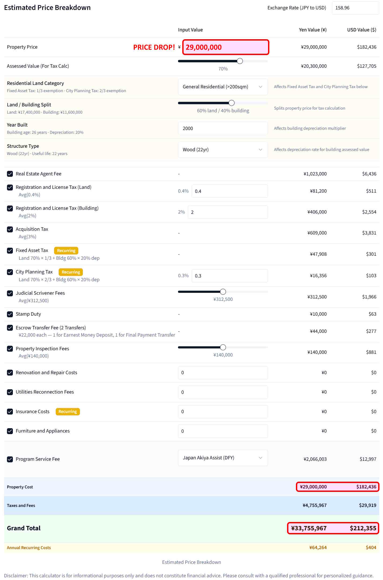
Task: Click the Assessed Value slider handle
Action: pos(240,61)
